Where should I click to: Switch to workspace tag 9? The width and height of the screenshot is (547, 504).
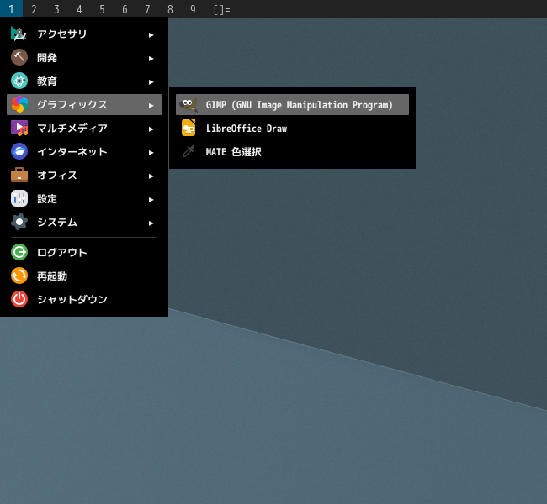[193, 9]
